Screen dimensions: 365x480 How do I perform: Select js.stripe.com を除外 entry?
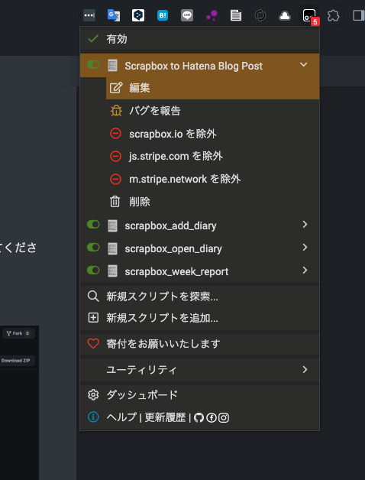click(x=212, y=156)
